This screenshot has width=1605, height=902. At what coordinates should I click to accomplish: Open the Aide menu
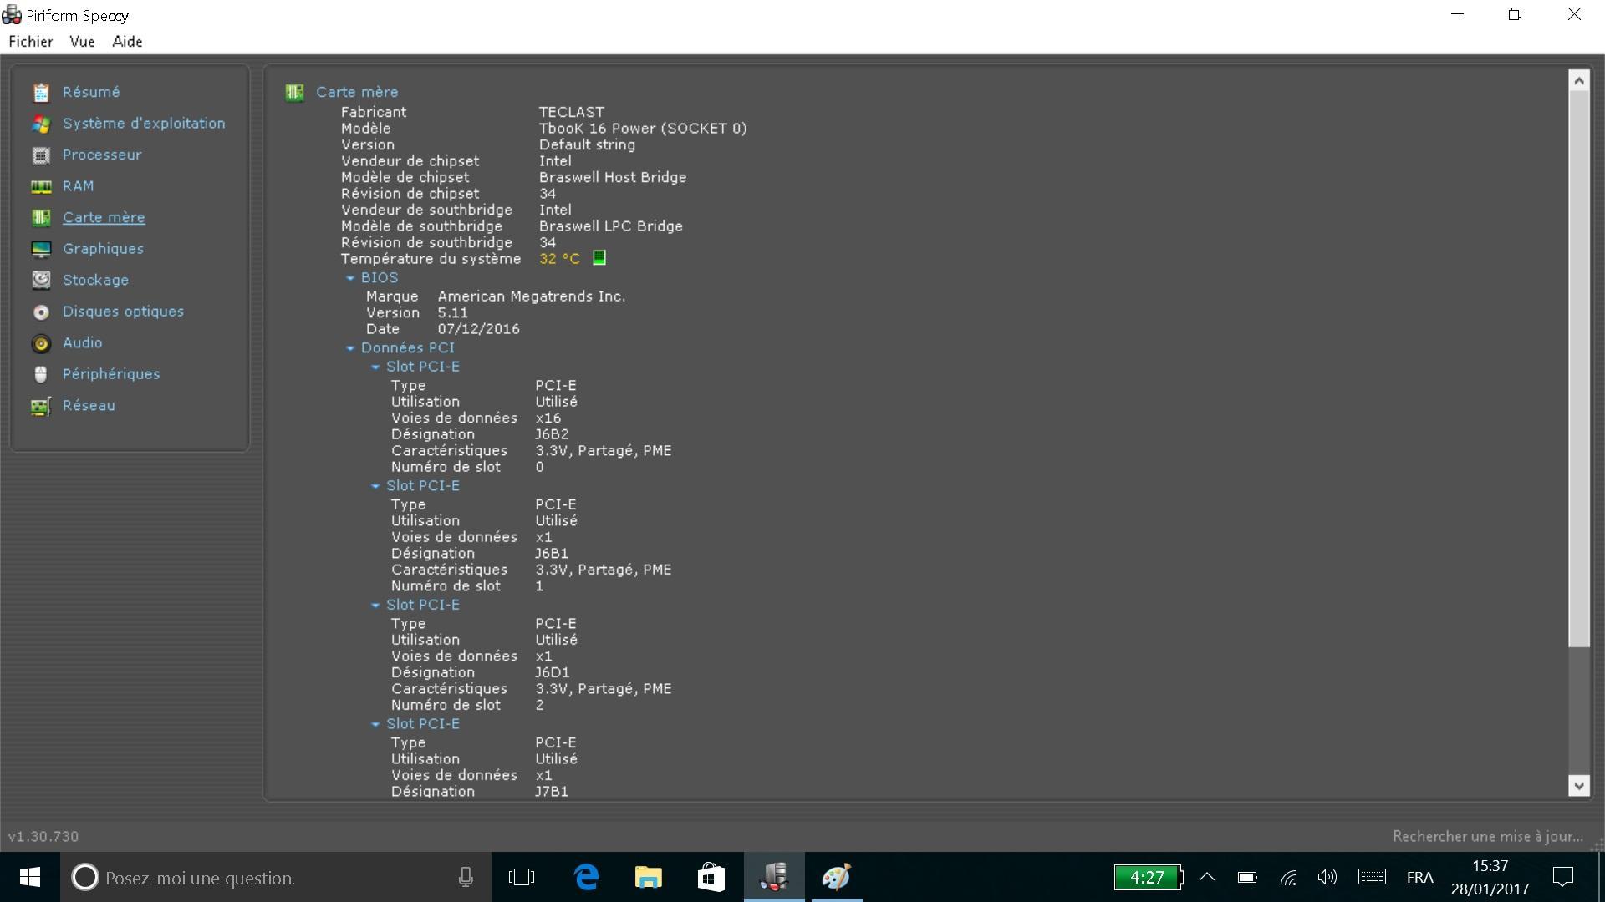[127, 42]
